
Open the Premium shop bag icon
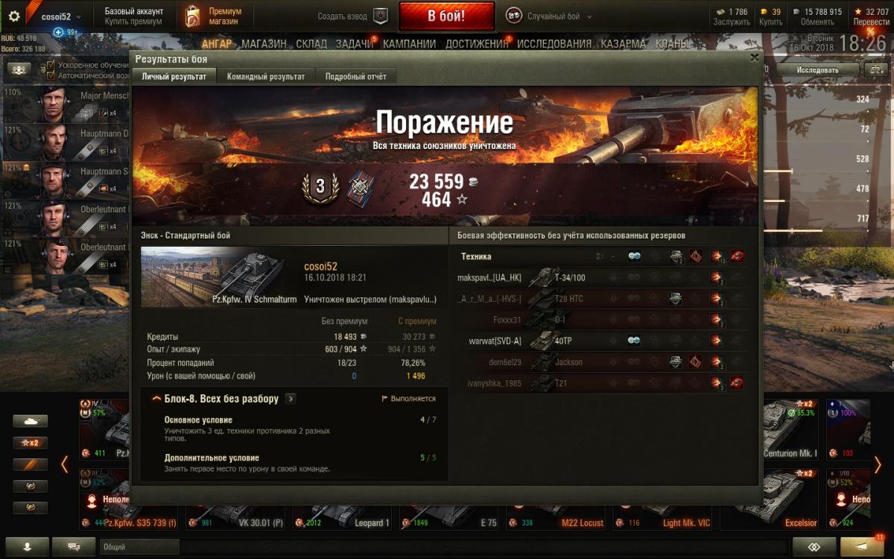point(191,16)
